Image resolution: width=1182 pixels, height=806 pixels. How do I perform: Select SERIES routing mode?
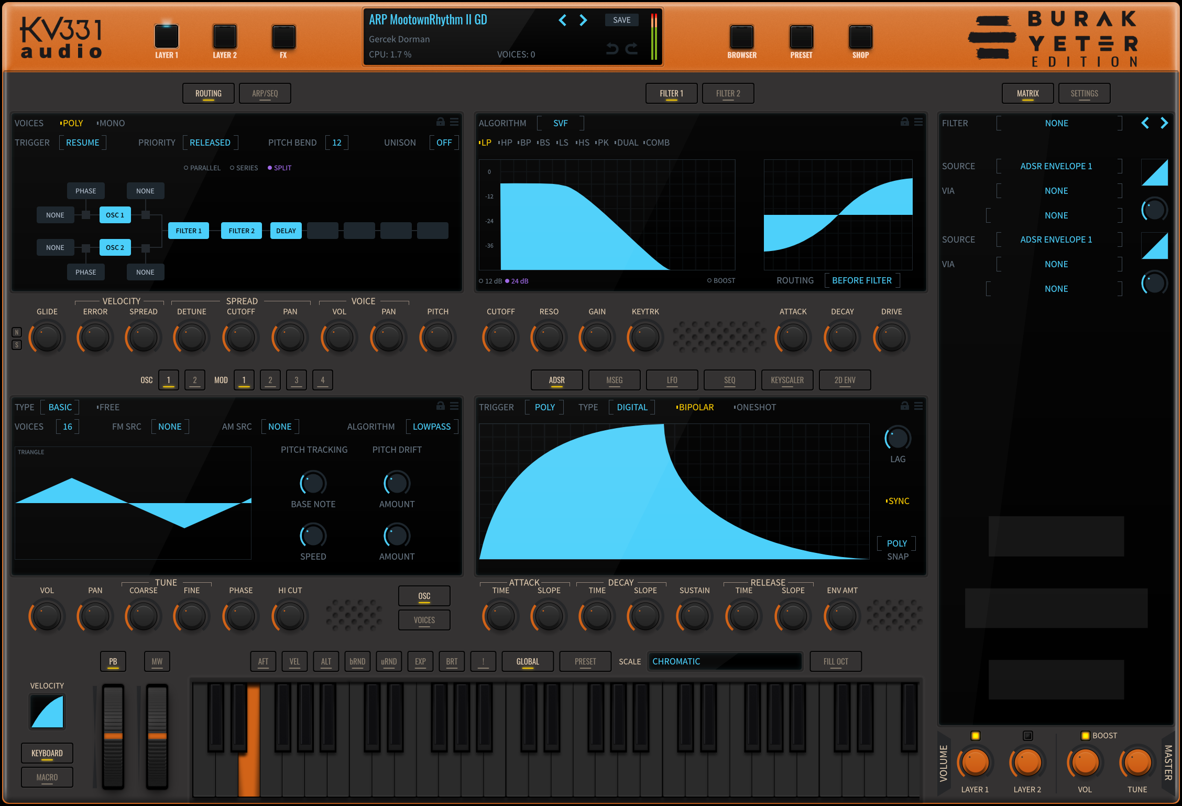coord(244,168)
